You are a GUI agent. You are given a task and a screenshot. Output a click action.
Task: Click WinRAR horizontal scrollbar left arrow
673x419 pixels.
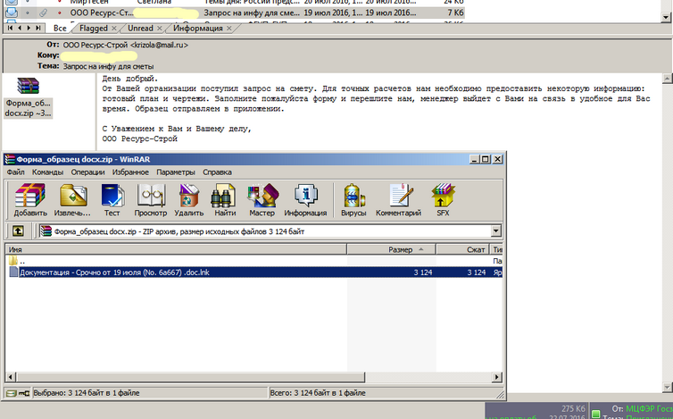point(11,377)
